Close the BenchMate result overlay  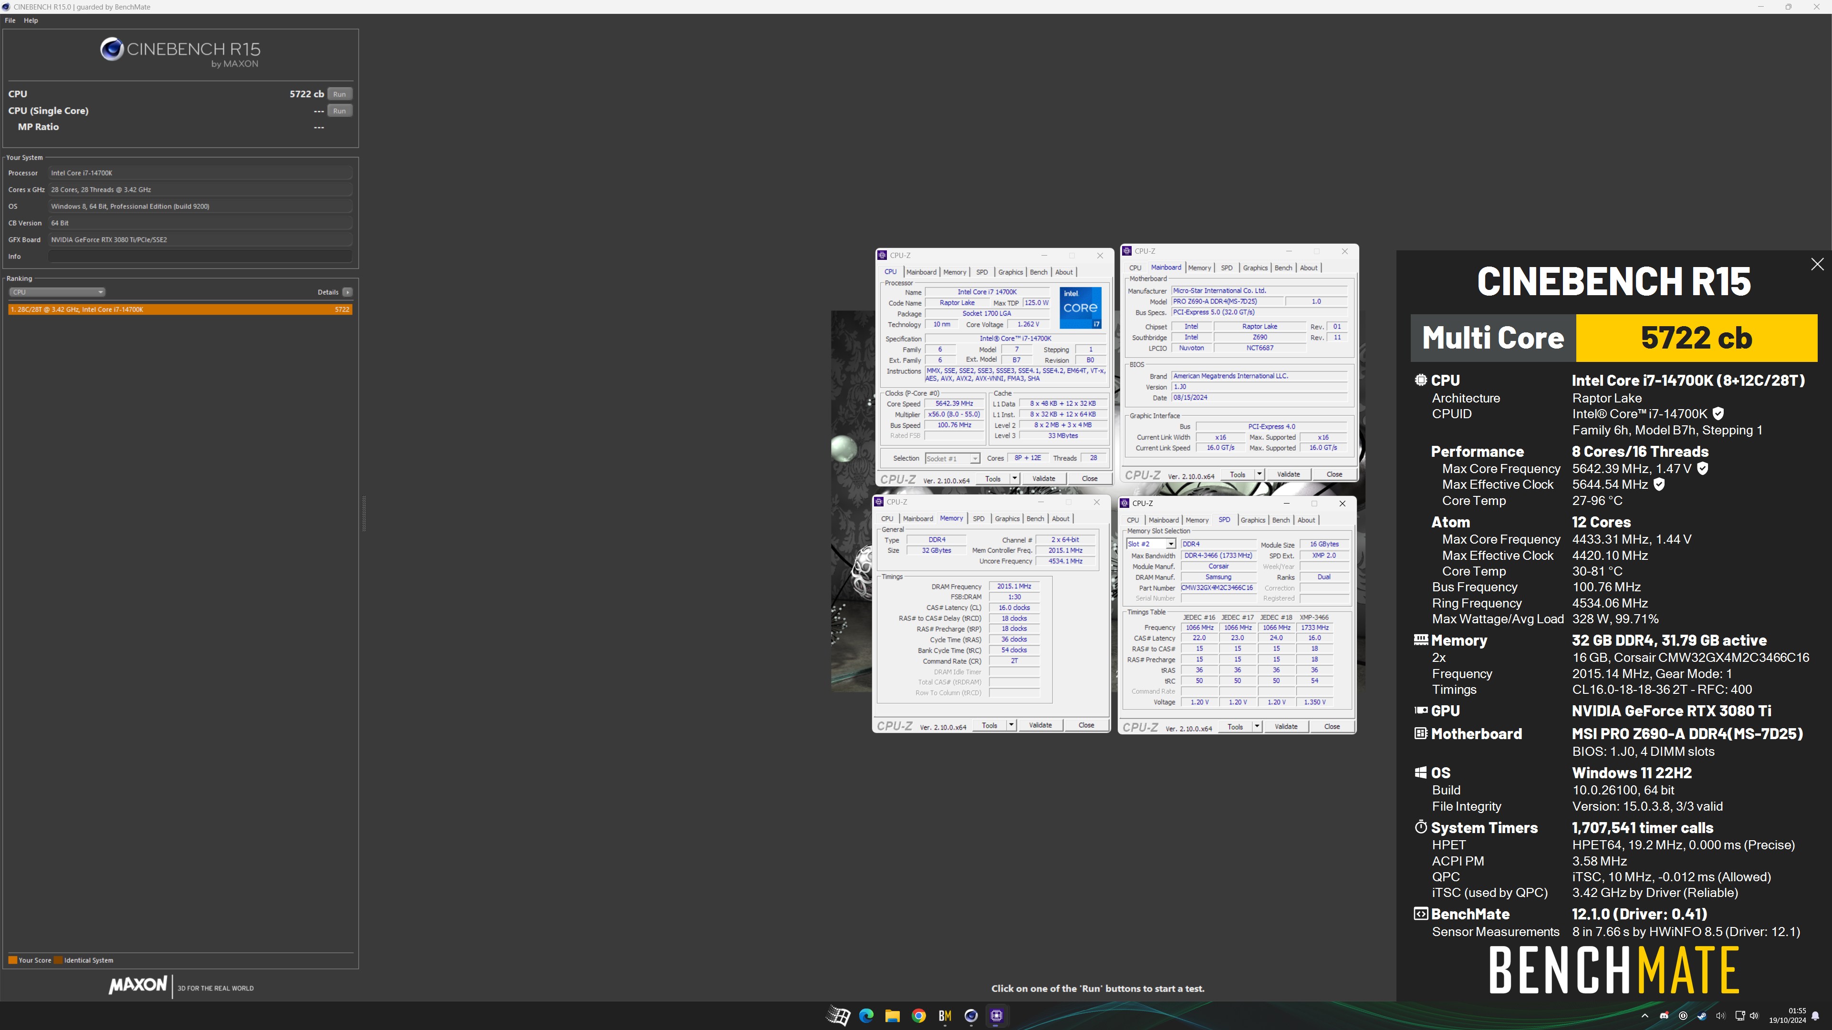[x=1817, y=265]
